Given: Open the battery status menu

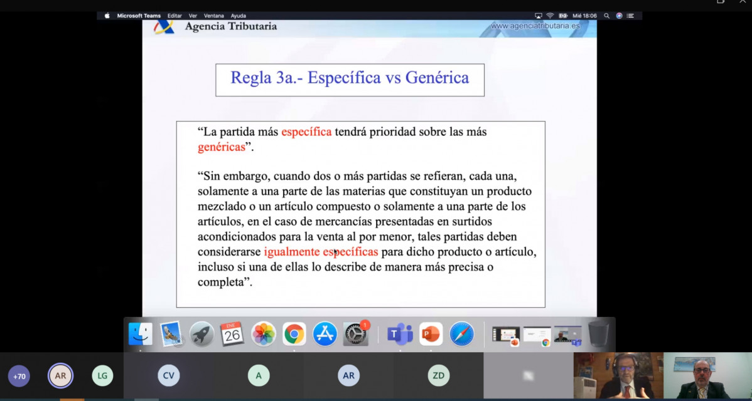Looking at the screenshot, I should point(563,15).
